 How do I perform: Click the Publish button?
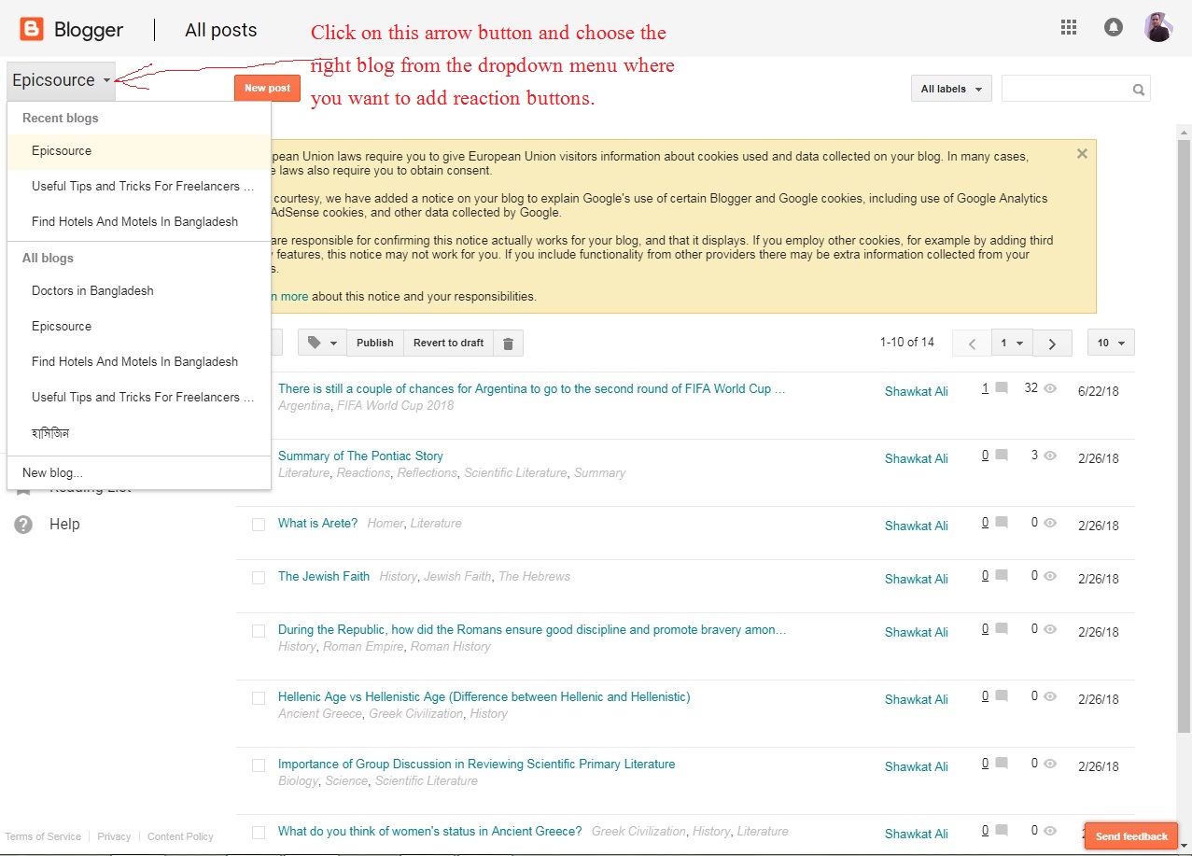pos(375,343)
